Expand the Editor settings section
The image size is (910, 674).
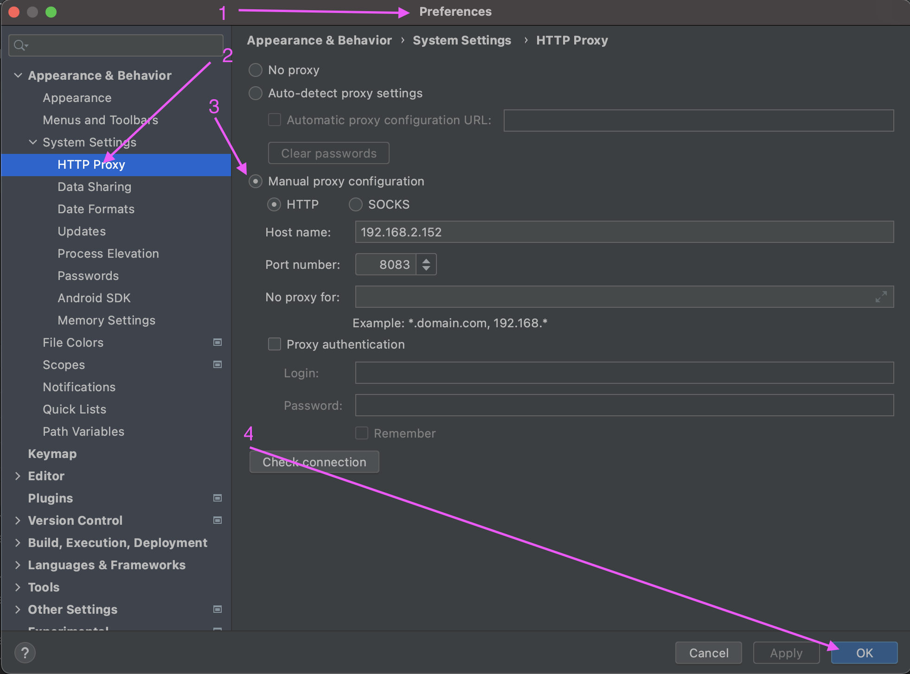click(x=18, y=476)
